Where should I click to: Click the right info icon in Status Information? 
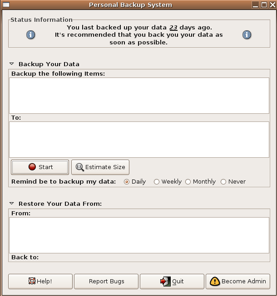coord(247,35)
